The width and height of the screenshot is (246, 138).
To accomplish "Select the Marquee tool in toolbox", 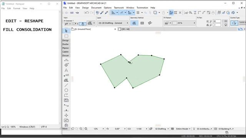I will [66, 36].
